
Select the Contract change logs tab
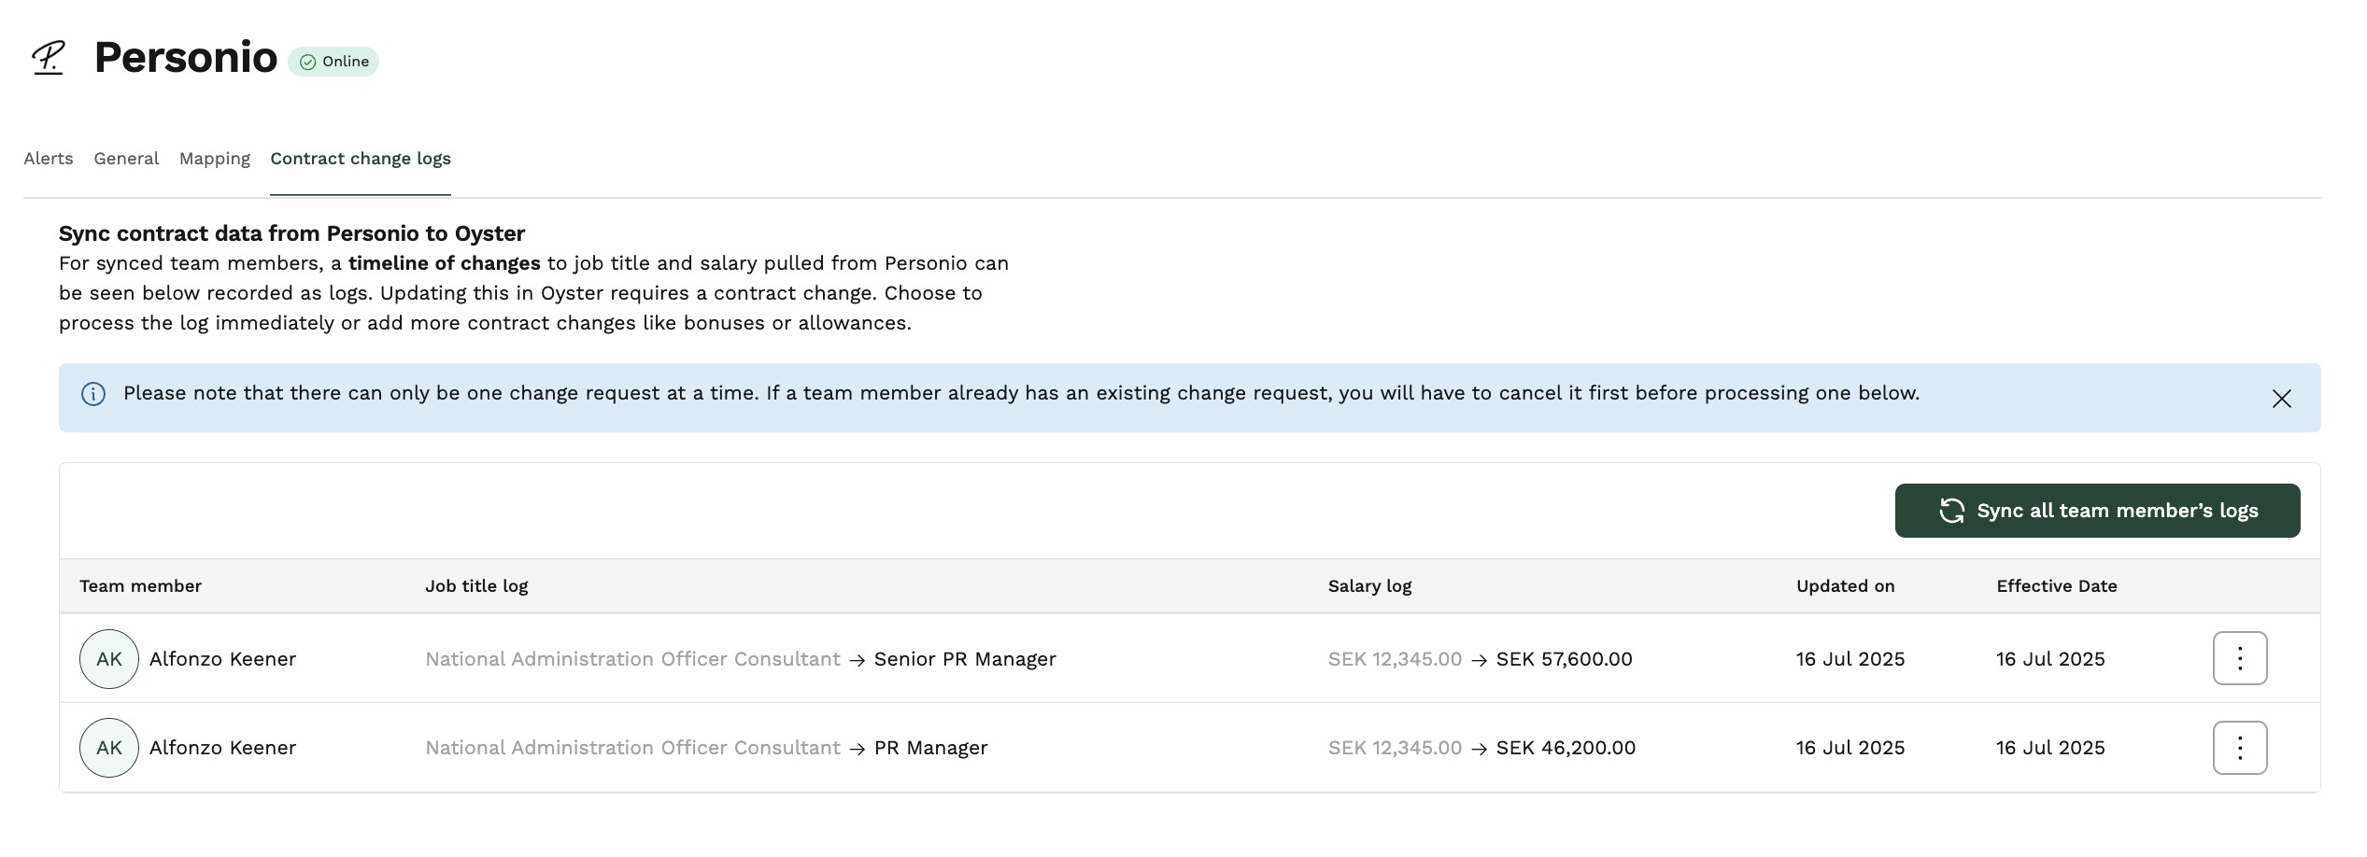[x=361, y=159]
